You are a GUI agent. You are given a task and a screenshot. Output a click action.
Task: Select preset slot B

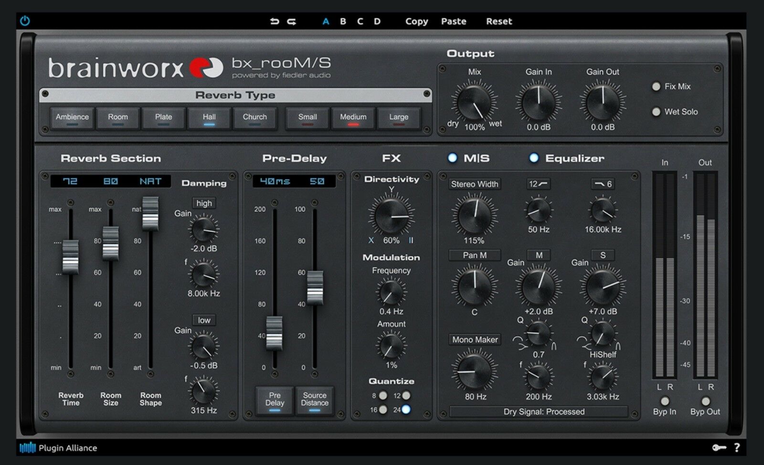343,21
